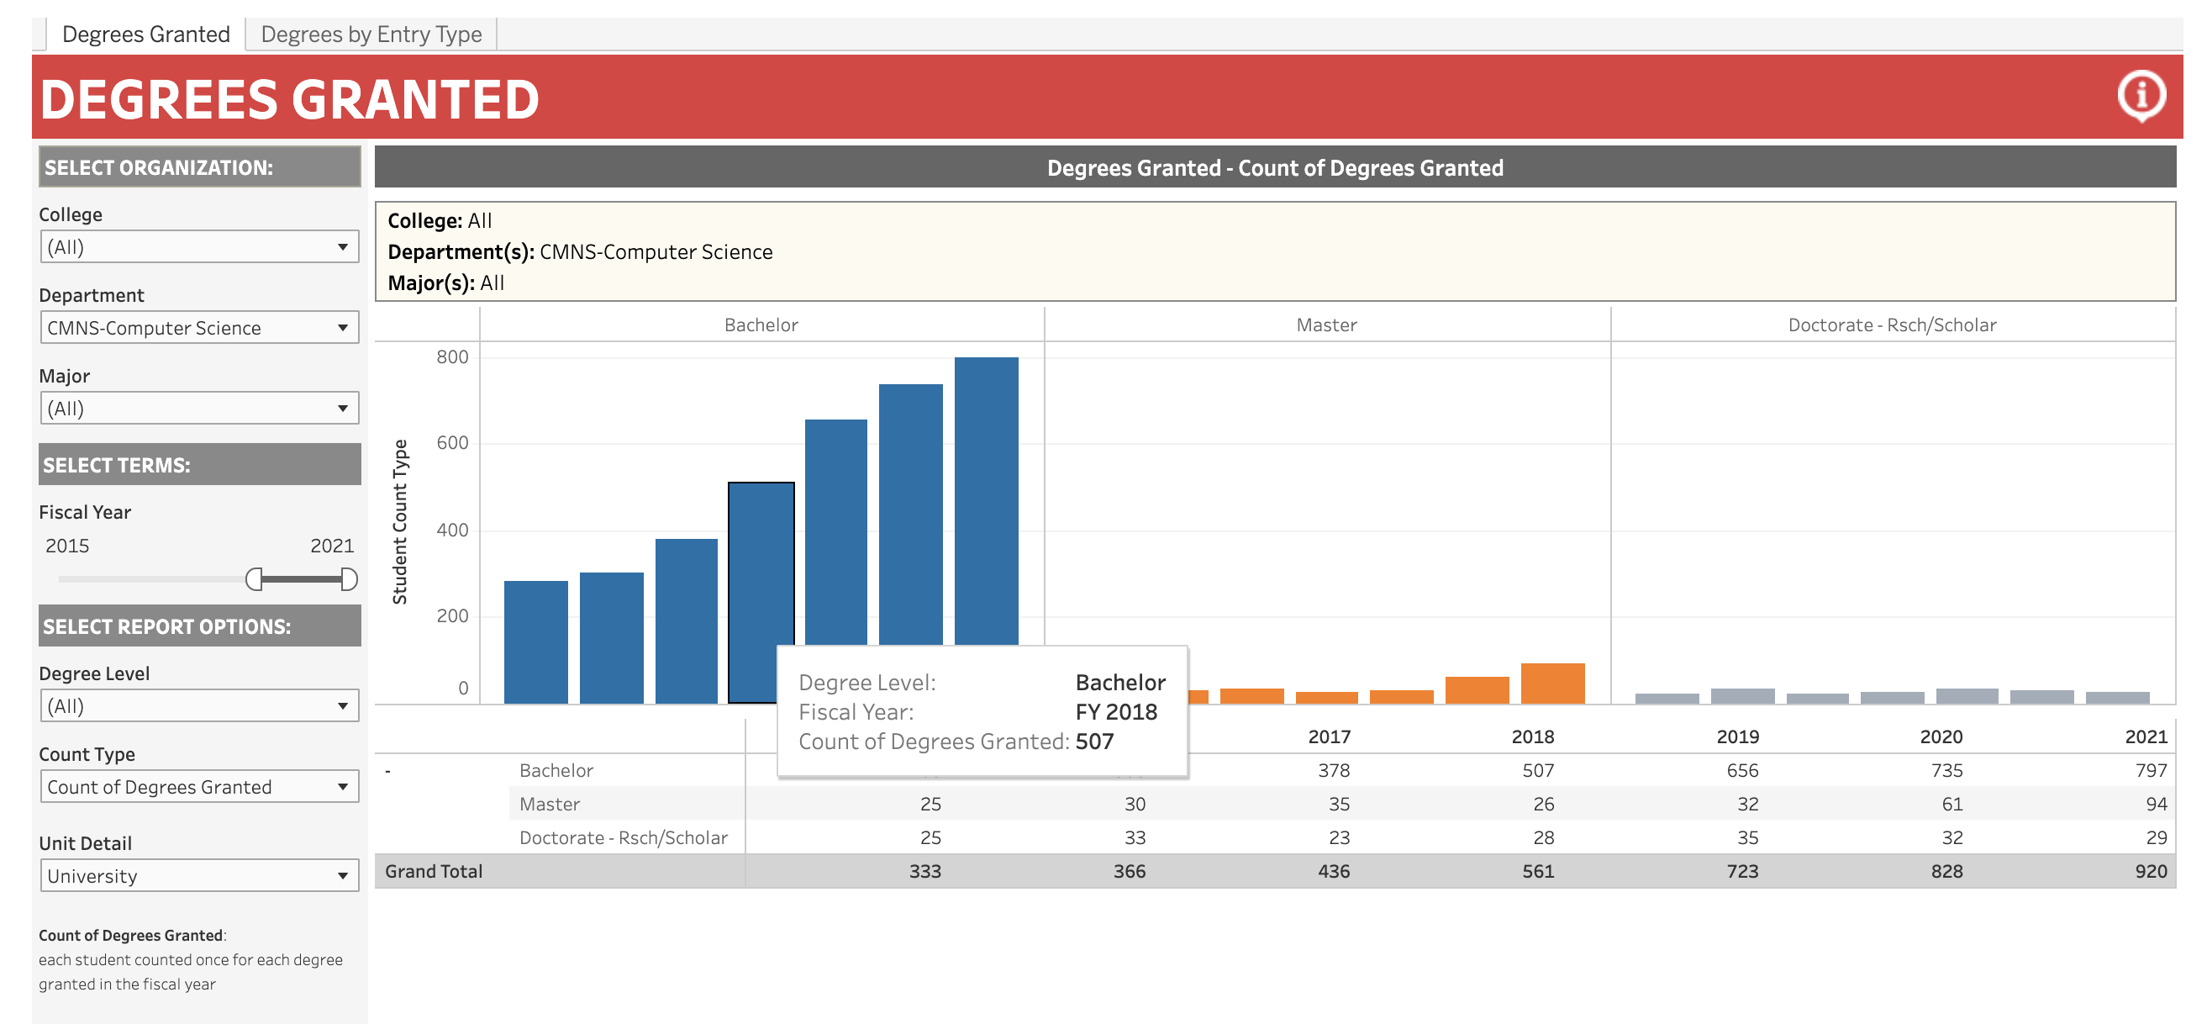Click the Master row label in table
Screen dimensions: 2207x1024
coord(549,804)
